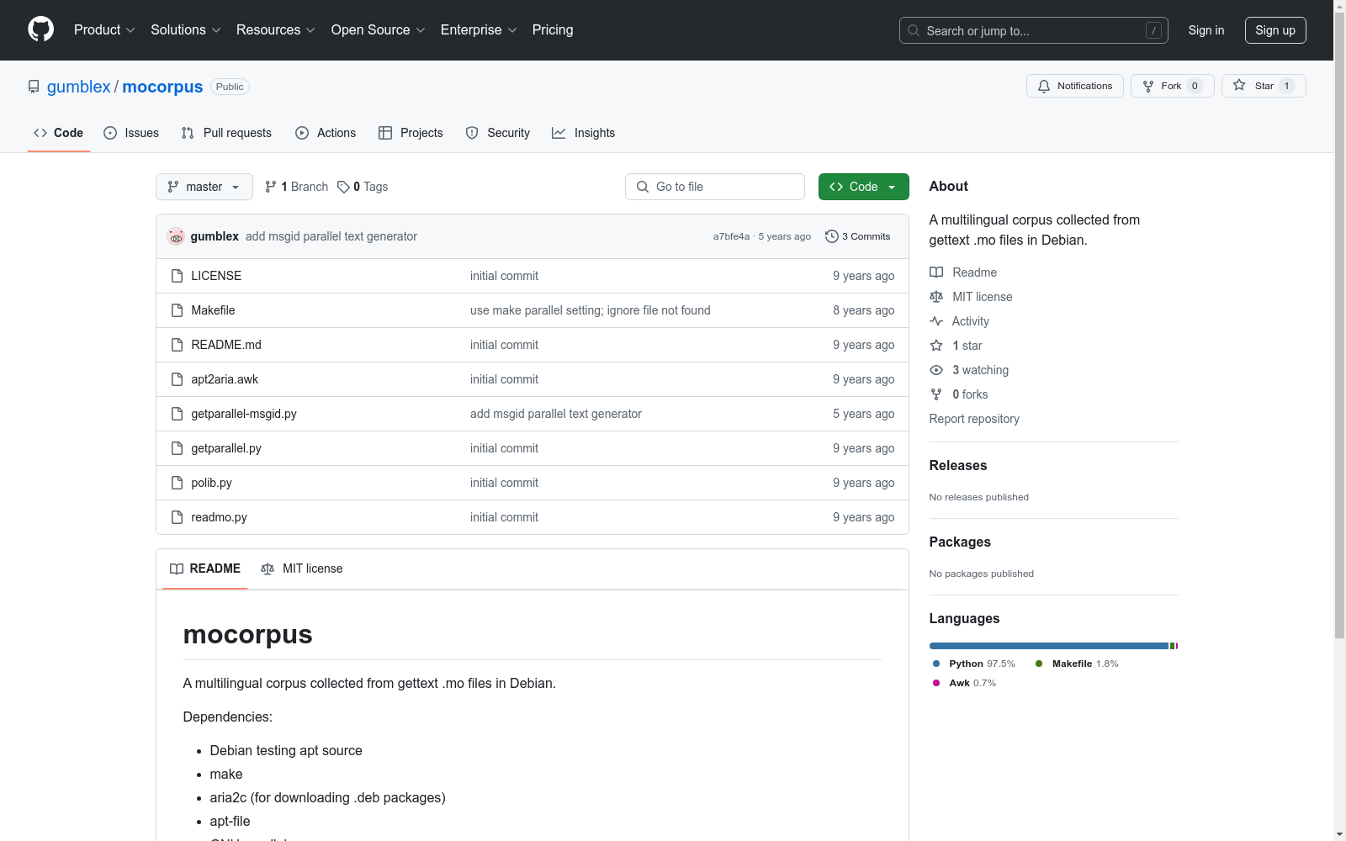Open the Projects tab
Screen dimensions: 1346x841
coord(411,133)
